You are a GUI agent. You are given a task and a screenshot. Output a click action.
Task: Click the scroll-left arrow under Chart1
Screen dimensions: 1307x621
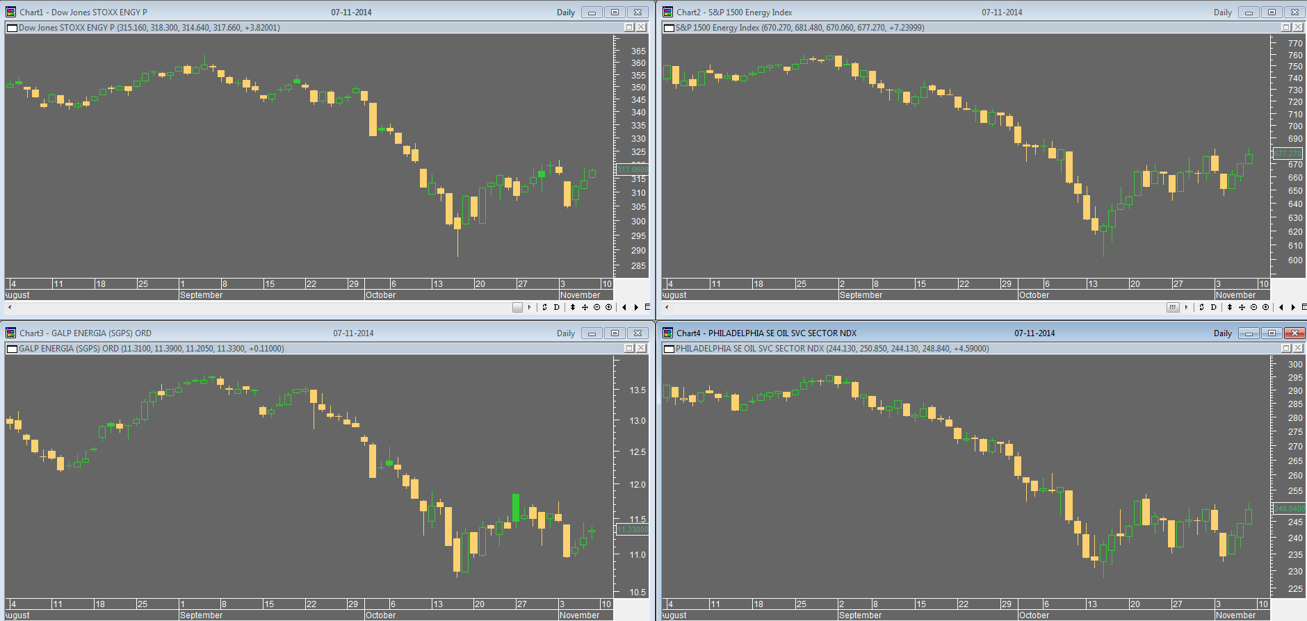click(x=9, y=307)
